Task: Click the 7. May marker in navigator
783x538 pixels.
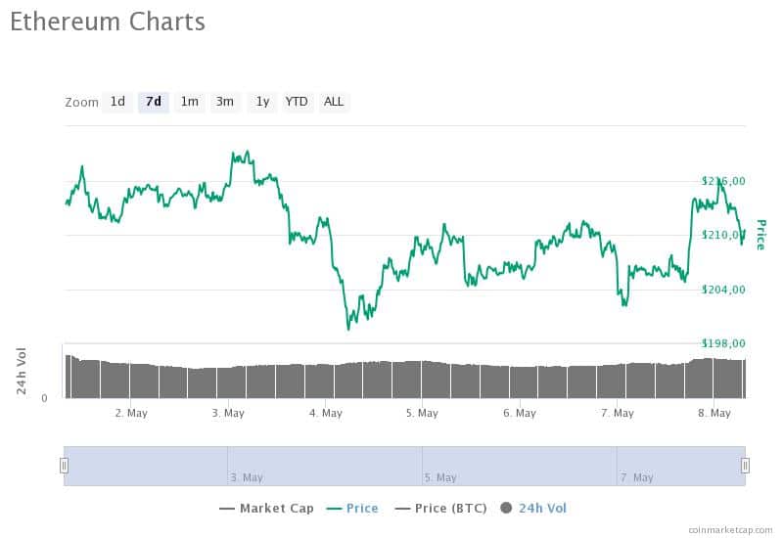Action: pyautogui.click(x=637, y=477)
